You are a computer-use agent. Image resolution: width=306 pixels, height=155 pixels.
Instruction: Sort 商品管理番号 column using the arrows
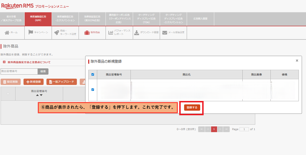(x=39, y=95)
